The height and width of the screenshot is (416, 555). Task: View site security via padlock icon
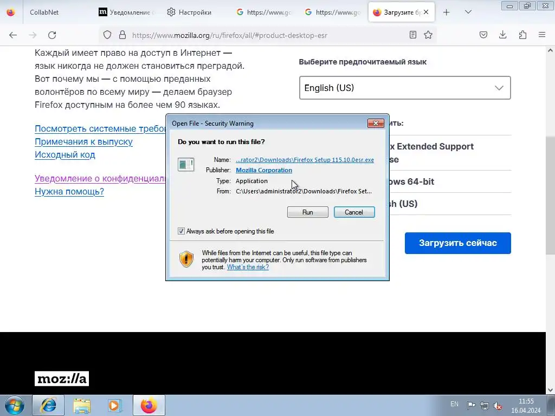(122, 35)
